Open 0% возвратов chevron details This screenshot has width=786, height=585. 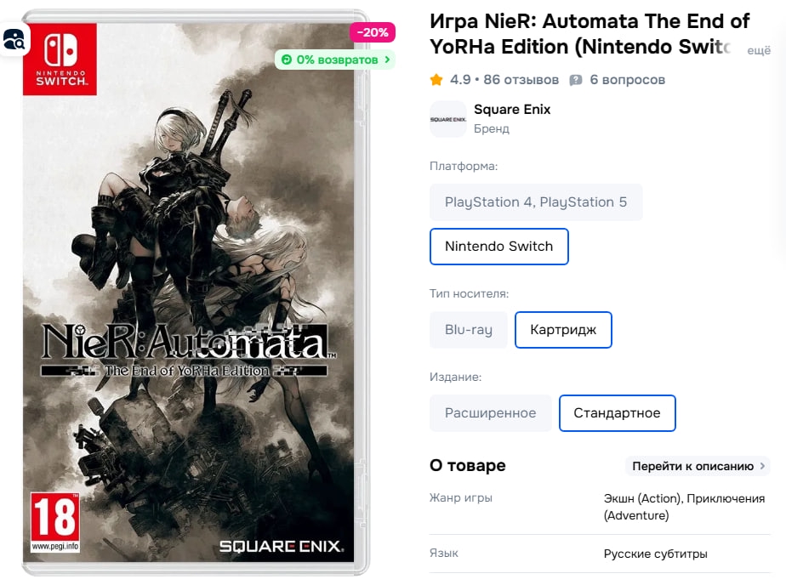coord(387,60)
